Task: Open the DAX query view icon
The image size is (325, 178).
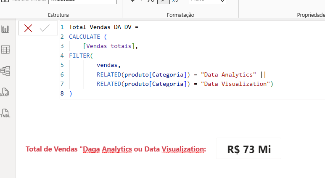Action: [5, 92]
